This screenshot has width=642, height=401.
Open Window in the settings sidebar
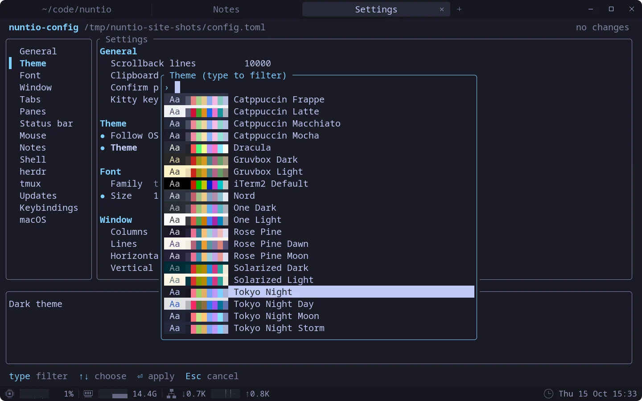[36, 87]
